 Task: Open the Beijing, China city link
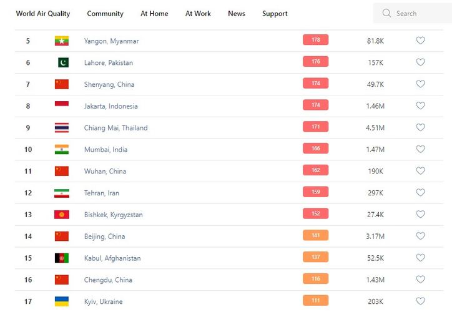tap(104, 236)
